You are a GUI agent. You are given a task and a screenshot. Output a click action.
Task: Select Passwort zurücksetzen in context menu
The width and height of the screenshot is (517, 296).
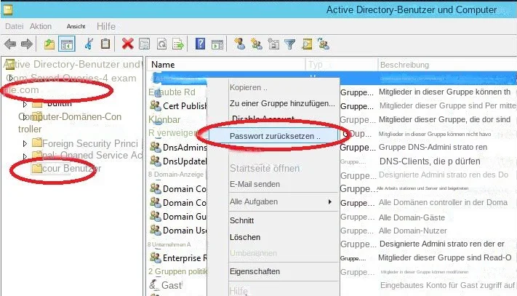click(x=275, y=136)
